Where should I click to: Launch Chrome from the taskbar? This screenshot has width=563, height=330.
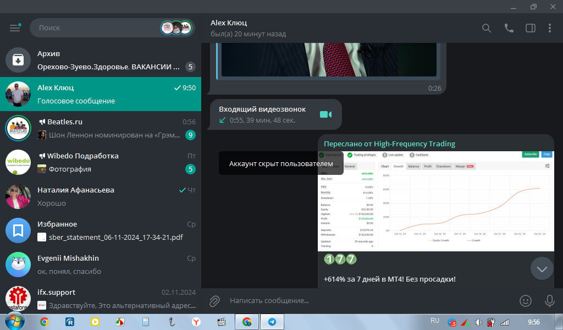[x=44, y=322]
